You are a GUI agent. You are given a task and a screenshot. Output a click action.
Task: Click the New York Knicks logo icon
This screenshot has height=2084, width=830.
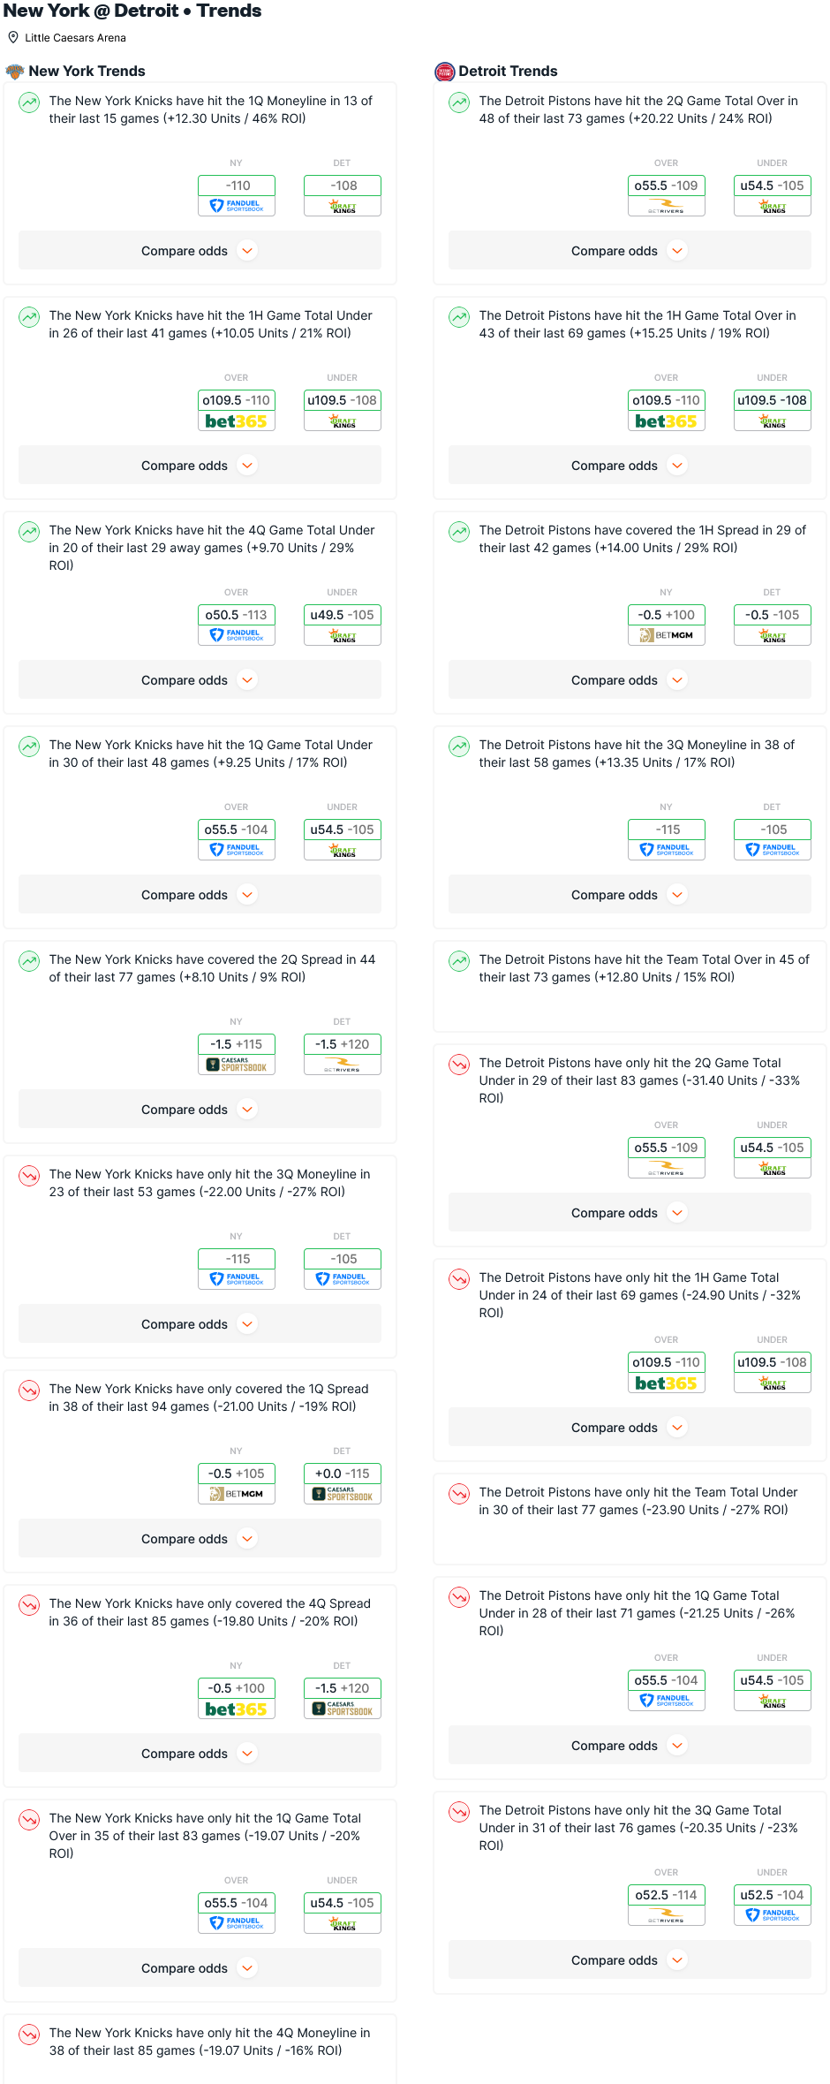(15, 72)
